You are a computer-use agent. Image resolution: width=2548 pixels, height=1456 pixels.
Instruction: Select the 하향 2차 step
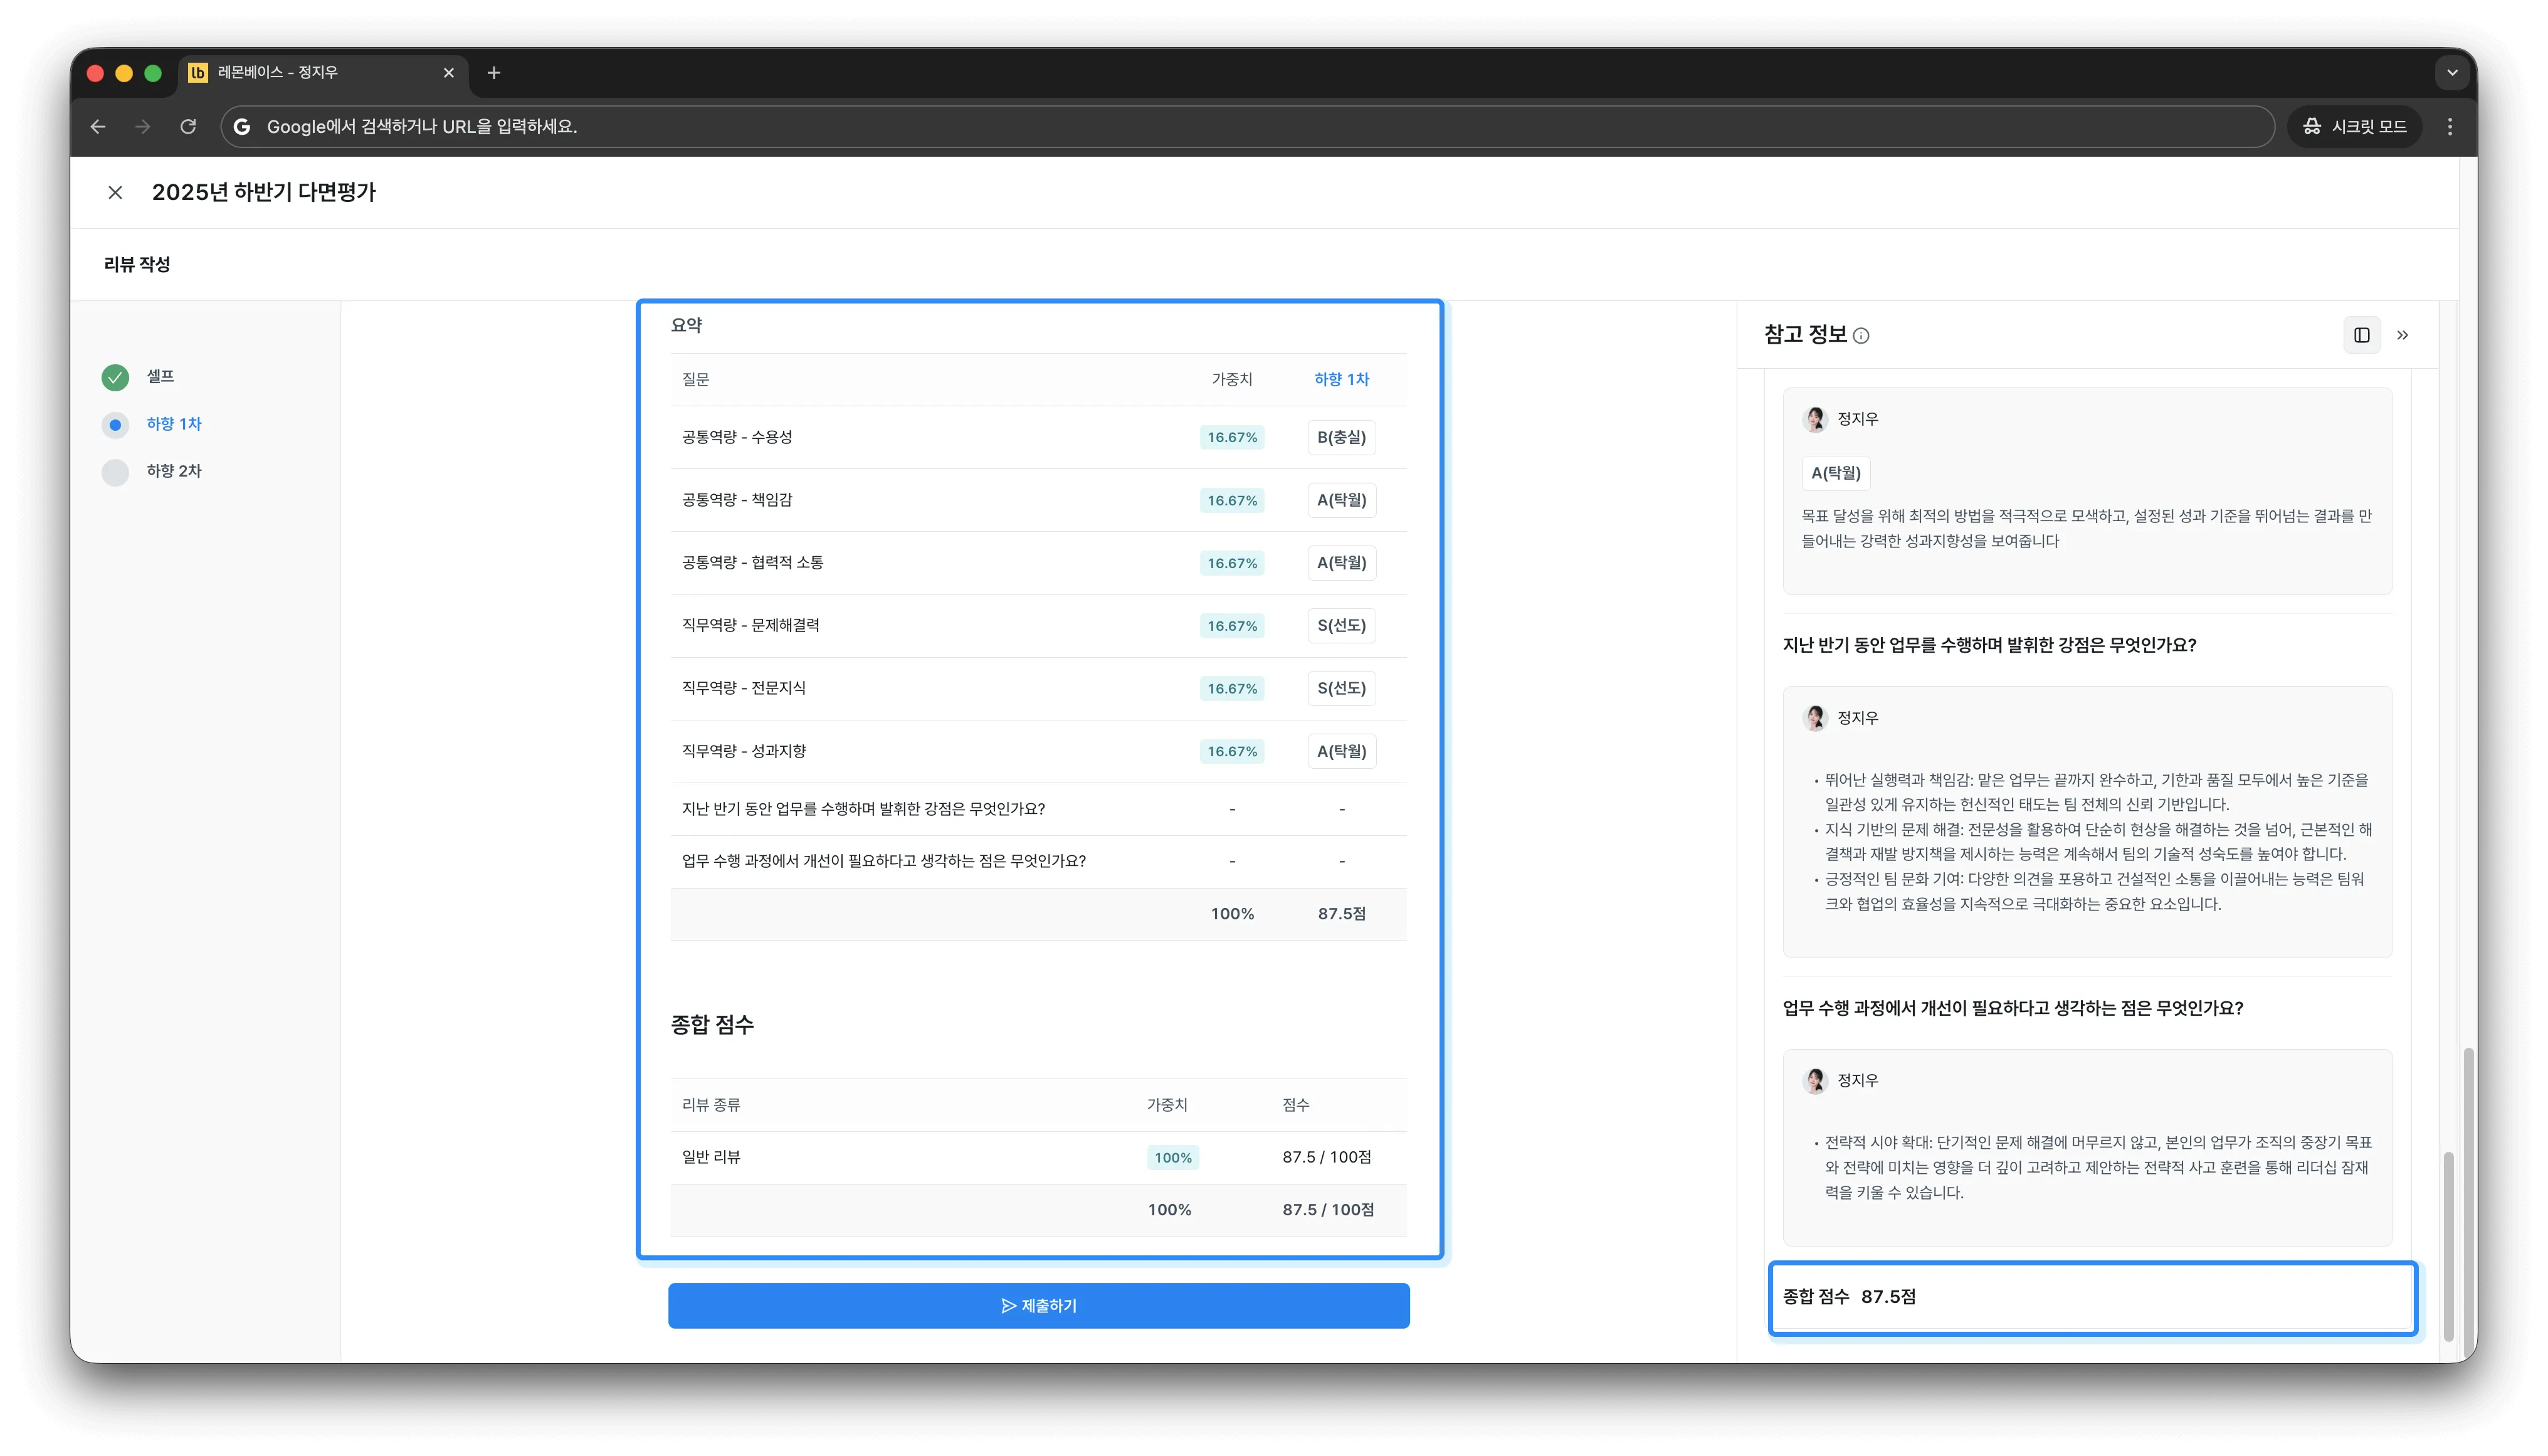[152, 471]
